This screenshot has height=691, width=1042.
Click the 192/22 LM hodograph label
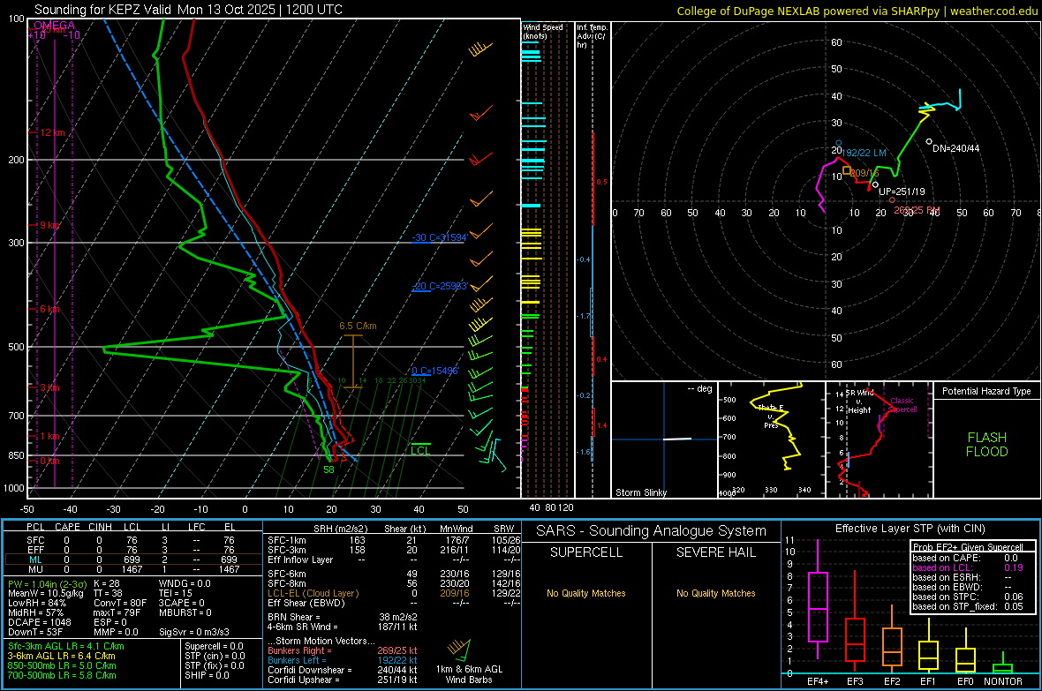864,153
